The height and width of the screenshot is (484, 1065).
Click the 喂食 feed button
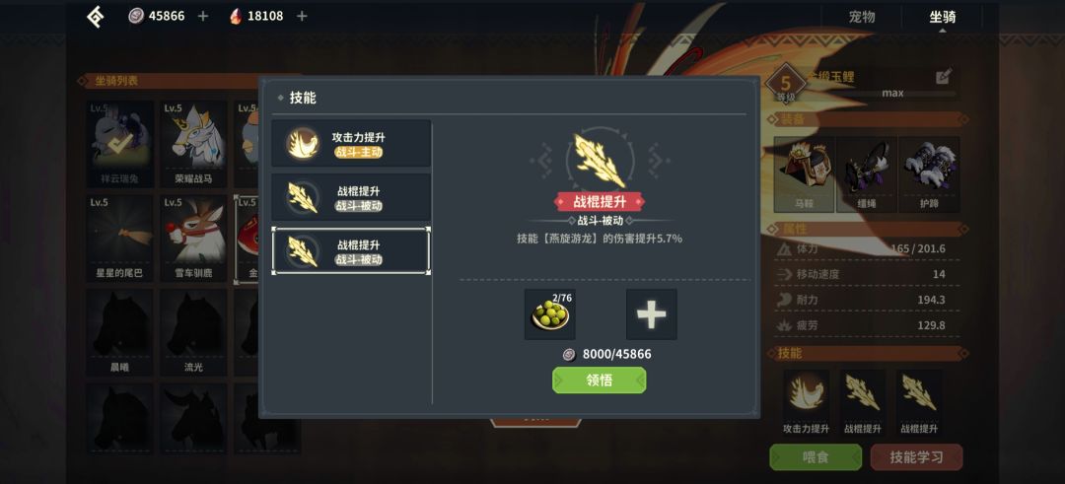(816, 456)
